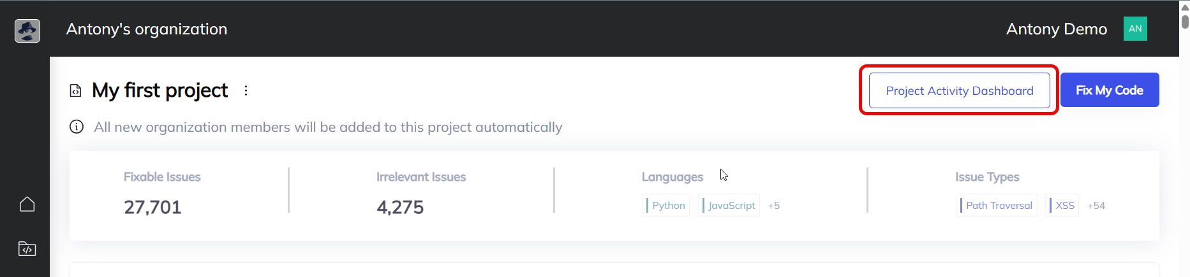Viewport: 1190px width, 277px height.
Task: Open the three-dot menu next to My first project
Action: (246, 91)
